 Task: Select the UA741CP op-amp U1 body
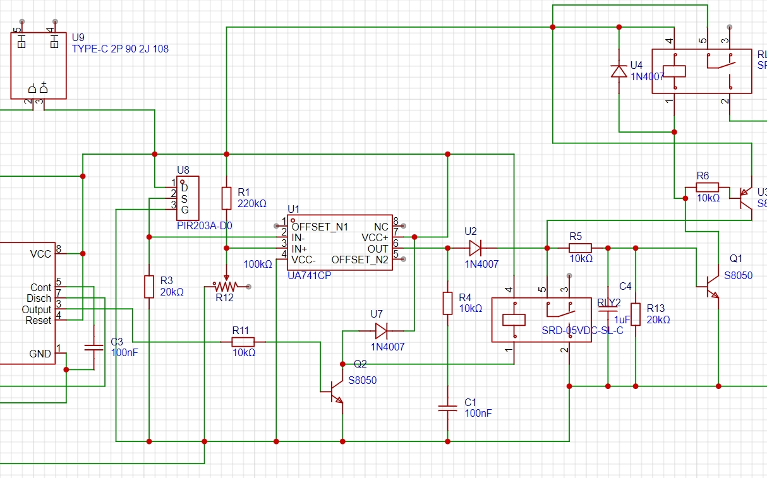tap(340, 242)
